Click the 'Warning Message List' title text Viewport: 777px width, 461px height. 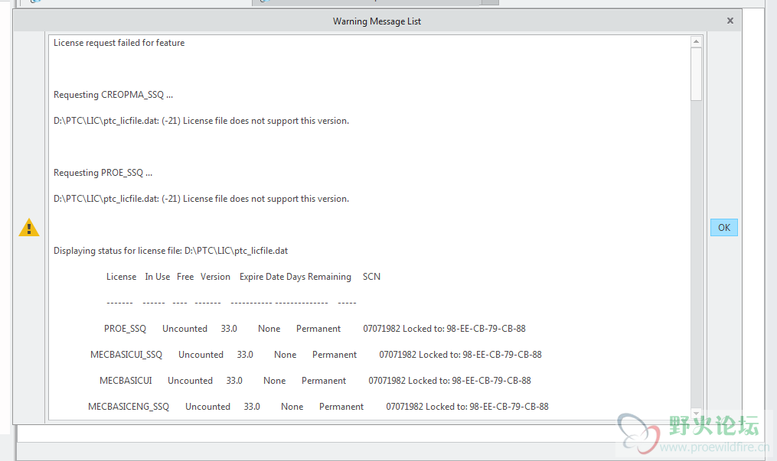(377, 21)
